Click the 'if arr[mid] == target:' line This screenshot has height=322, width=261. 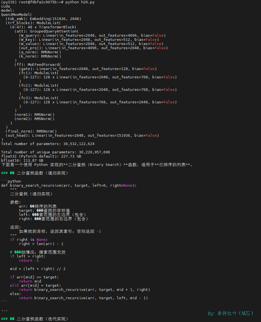pyautogui.click(x=34, y=277)
